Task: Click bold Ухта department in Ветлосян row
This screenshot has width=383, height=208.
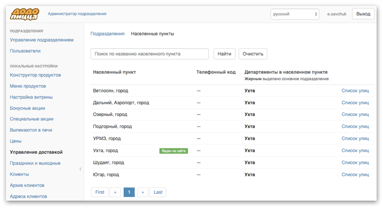Action: click(249, 91)
